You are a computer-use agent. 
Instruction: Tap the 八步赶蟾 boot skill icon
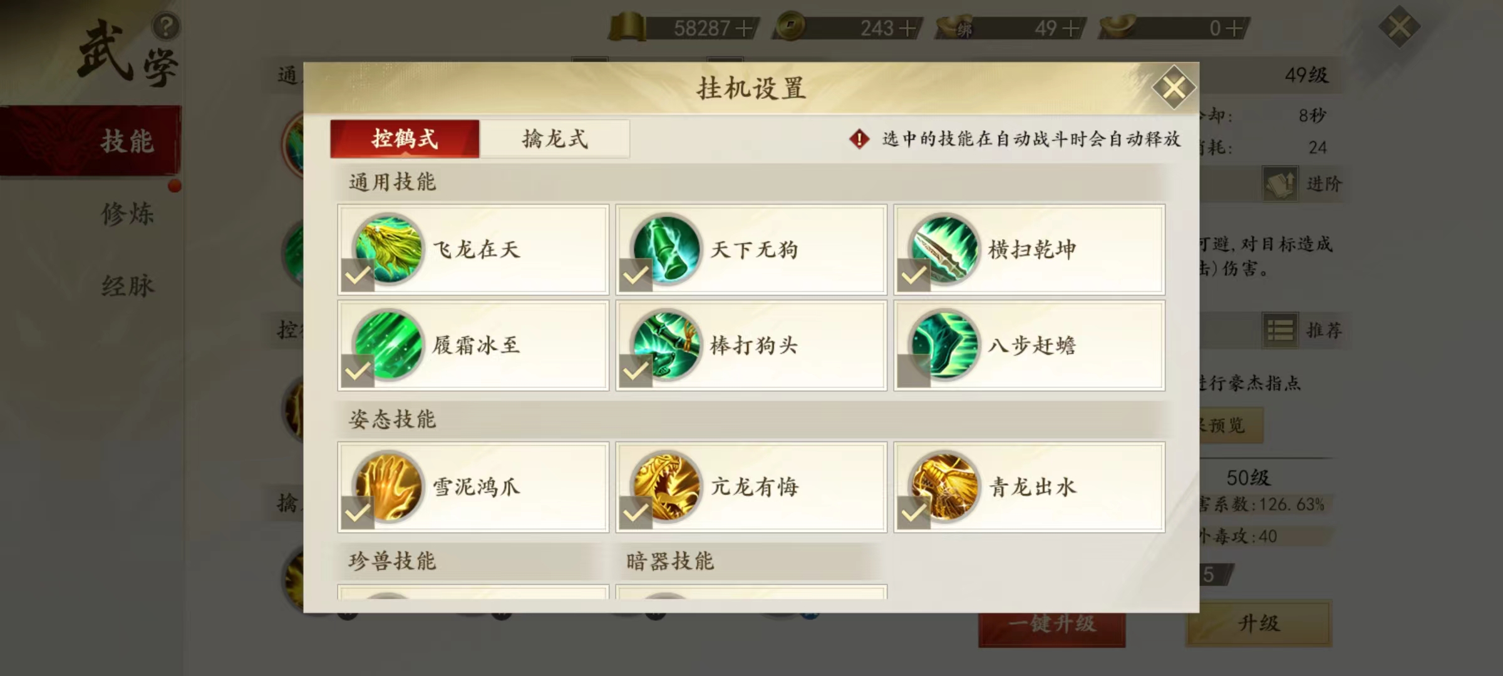pyautogui.click(x=944, y=345)
